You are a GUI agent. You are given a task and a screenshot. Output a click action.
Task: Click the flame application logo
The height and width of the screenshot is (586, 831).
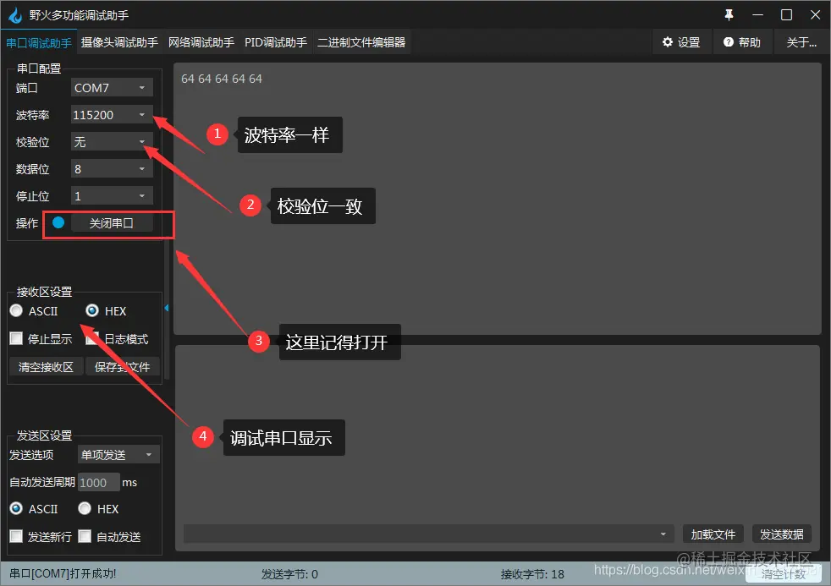pos(14,14)
